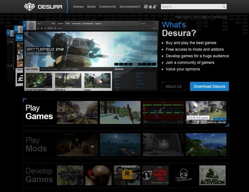This screenshot has width=249, height=192.
Task: Click the Linux platform icon
Action: [x=155, y=7]
